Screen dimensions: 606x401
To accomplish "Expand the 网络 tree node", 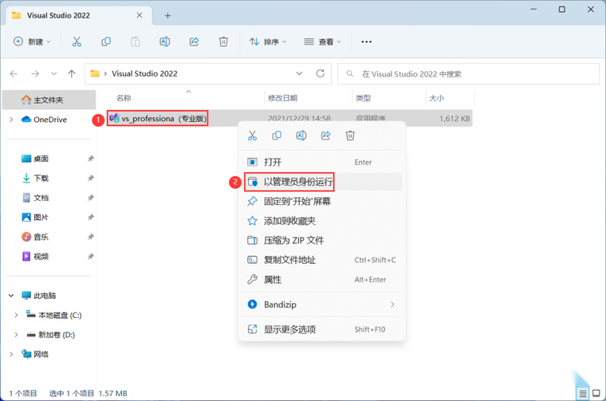I will point(11,354).
